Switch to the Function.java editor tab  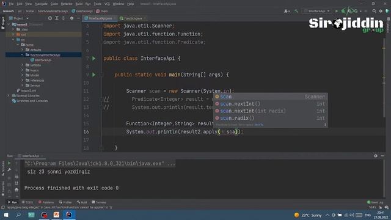pos(133,18)
